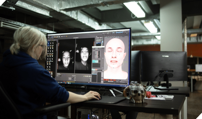
Task: Click the pink vertical slider in the small floating window
Action: pos(98,54)
